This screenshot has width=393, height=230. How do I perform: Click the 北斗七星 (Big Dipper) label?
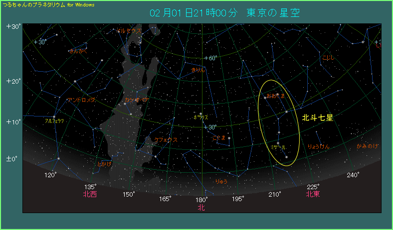318,118
